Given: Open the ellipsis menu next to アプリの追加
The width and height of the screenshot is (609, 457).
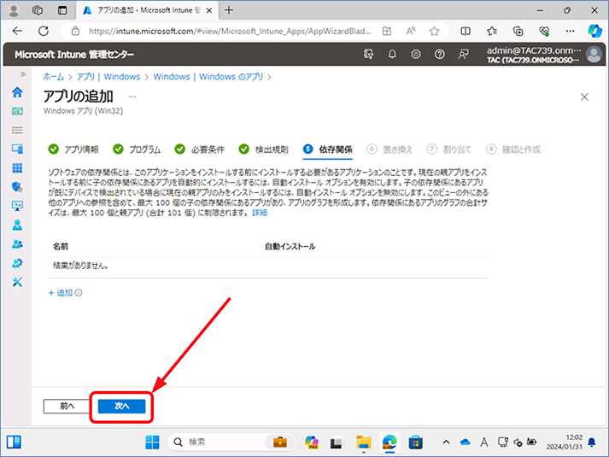Looking at the screenshot, I should [132, 97].
